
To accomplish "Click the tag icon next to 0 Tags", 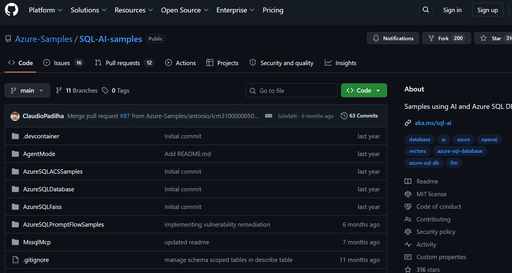I will pos(105,90).
